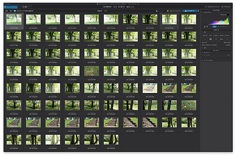This screenshot has height=156, width=236.
Task: Click the icon right of keyword field
Action: click(x=228, y=55)
